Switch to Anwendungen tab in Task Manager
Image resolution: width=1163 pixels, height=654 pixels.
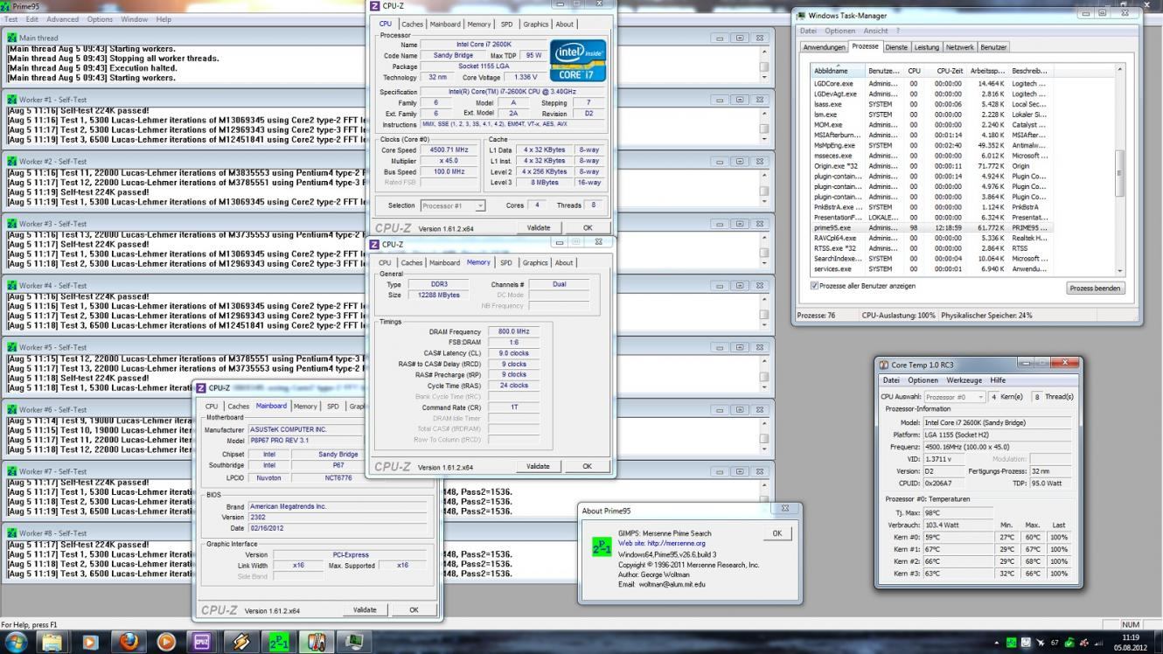coord(824,47)
